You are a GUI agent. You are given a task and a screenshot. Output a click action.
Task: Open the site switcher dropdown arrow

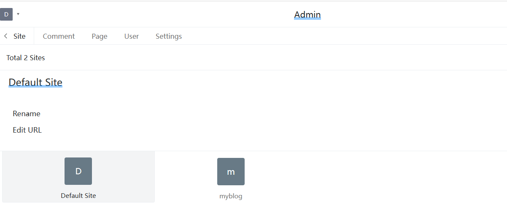pos(18,14)
